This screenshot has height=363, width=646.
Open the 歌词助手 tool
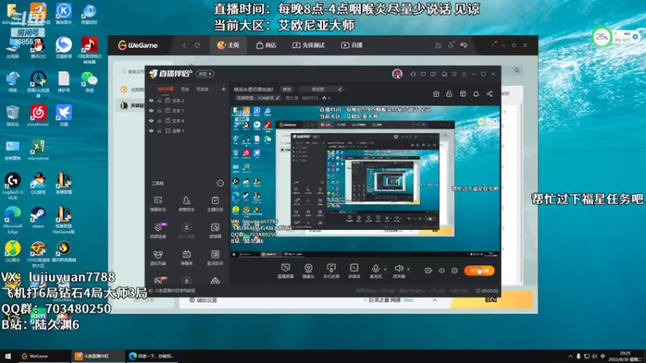pos(215,257)
